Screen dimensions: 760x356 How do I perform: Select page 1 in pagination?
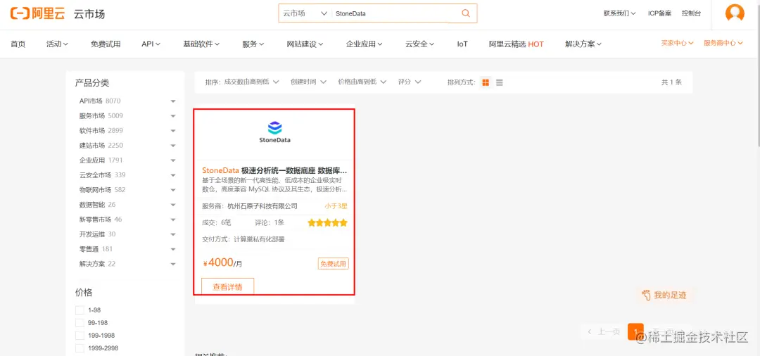click(635, 332)
